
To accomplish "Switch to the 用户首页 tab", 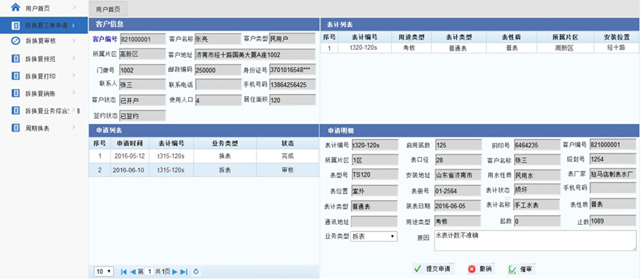I will [108, 9].
